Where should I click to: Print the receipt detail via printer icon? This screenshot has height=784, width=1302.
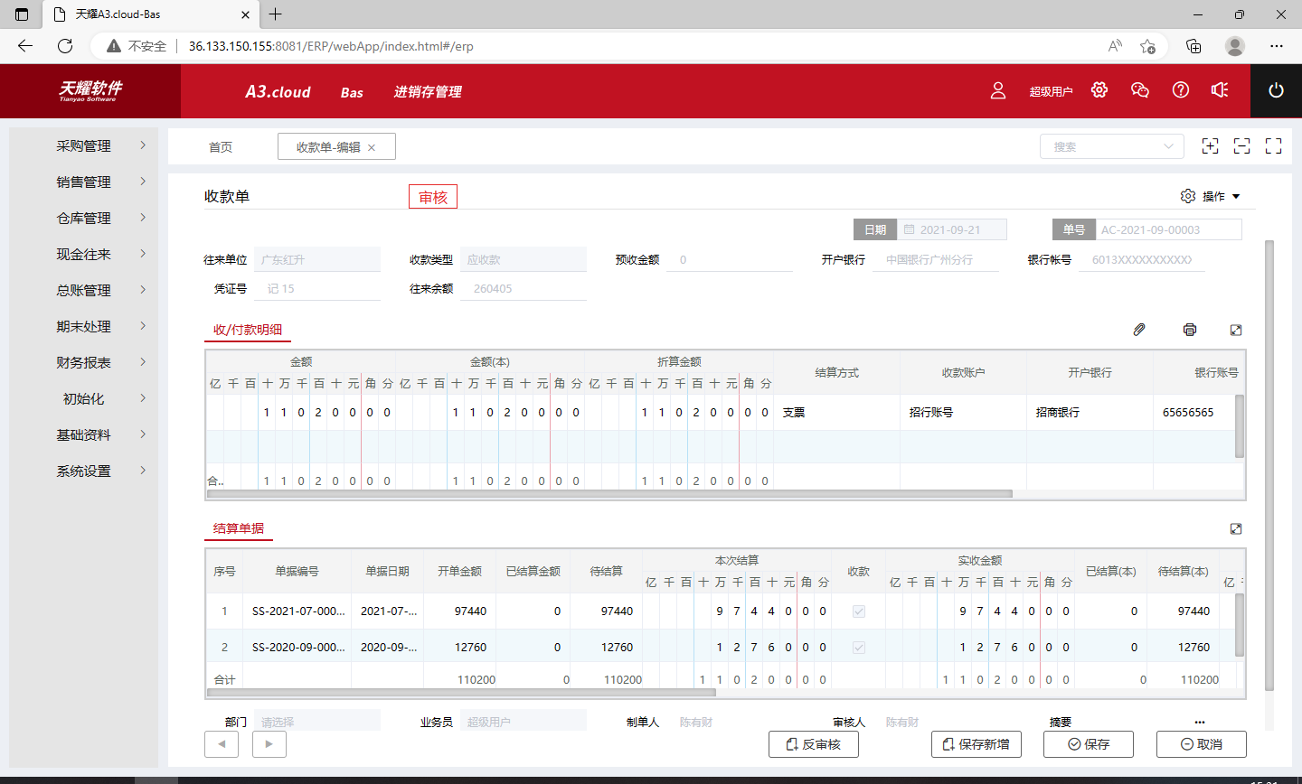click(1190, 330)
